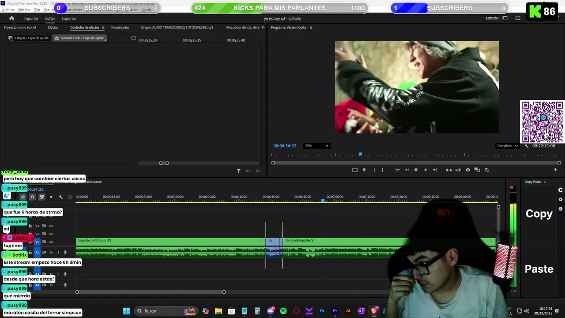The height and width of the screenshot is (318, 565).
Task: Select the Segundo participante [V] clip
Action: click(170, 242)
